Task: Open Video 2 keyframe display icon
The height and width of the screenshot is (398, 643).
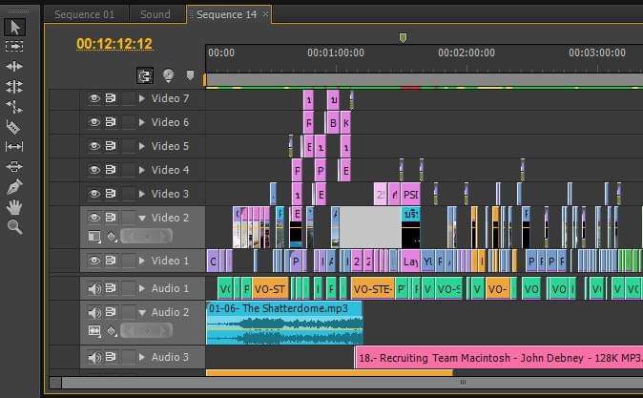Action: [112, 237]
